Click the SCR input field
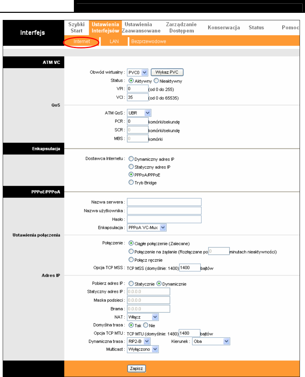This screenshot has height=377, width=305. [x=138, y=130]
